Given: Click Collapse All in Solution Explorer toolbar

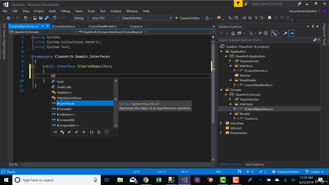Looking at the screenshot, I should click(x=260, y=33).
